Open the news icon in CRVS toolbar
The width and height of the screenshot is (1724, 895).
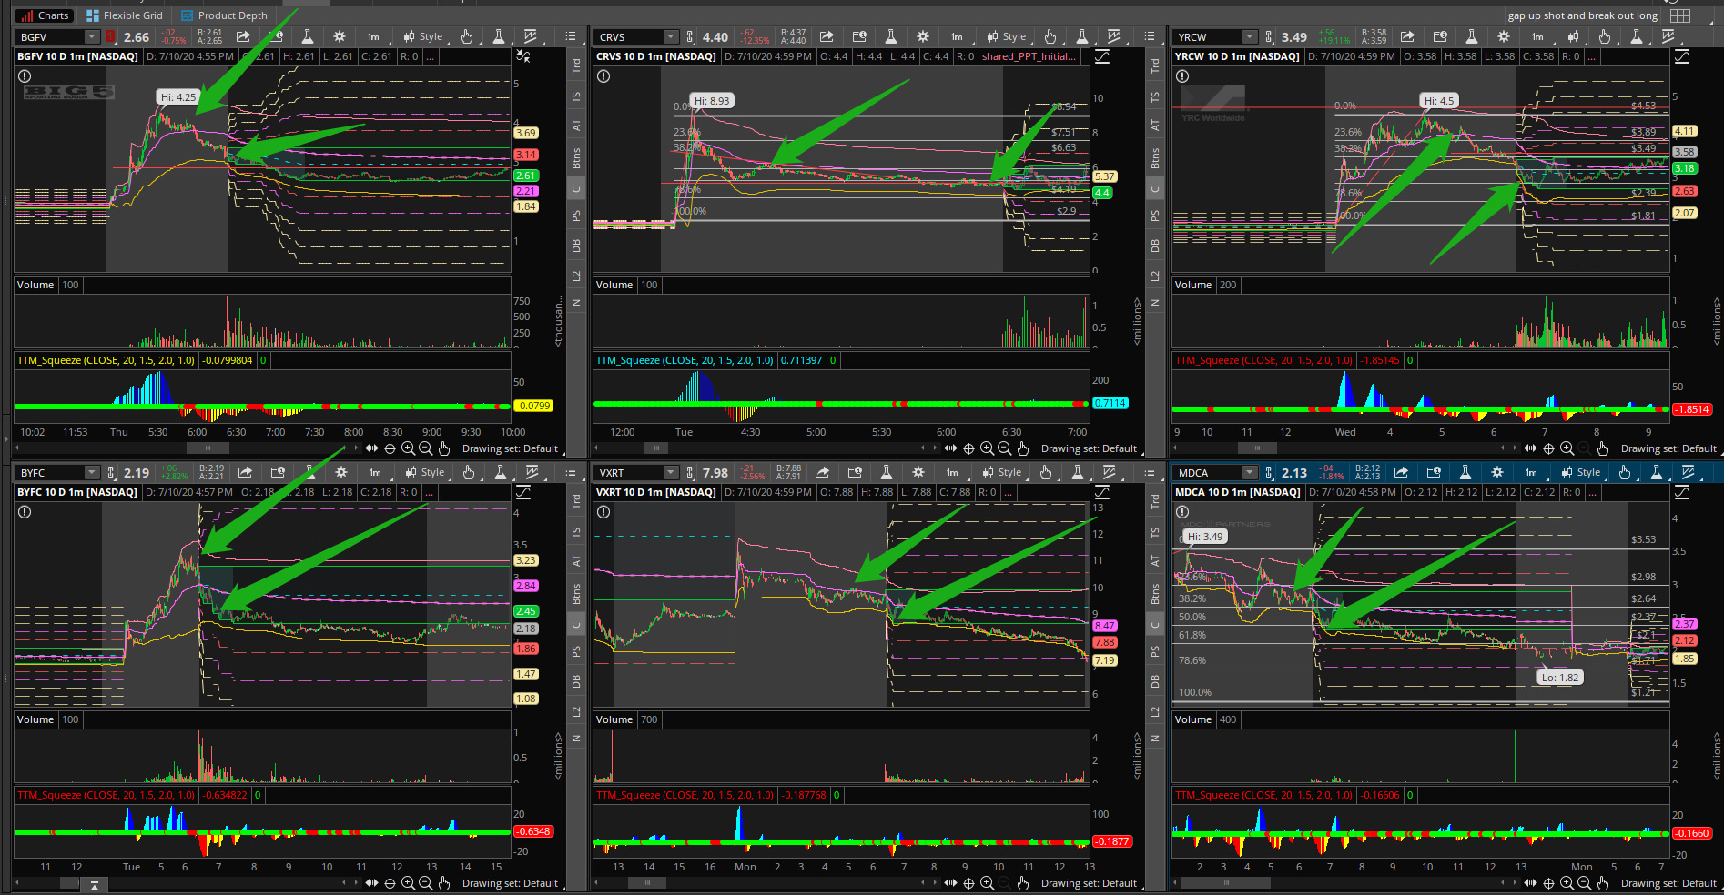pyautogui.click(x=859, y=36)
